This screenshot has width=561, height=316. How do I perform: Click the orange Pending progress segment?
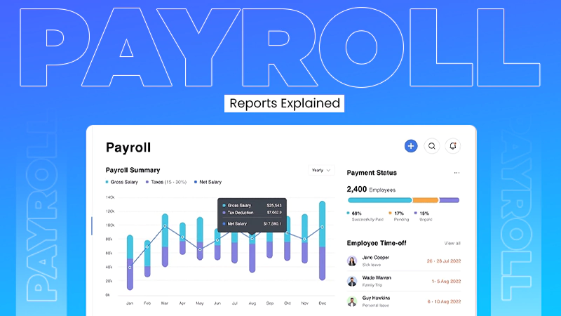426,200
